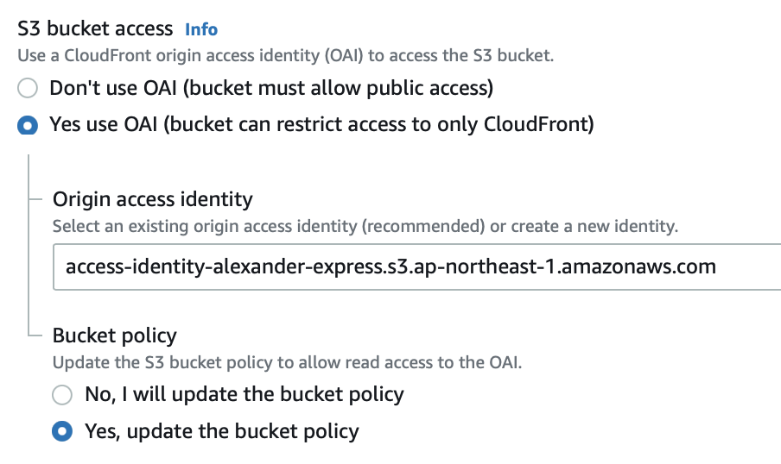Select the "Yes use OAI" radio button

(x=29, y=125)
